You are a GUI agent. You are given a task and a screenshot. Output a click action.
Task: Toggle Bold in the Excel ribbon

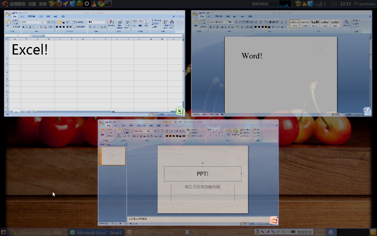tap(24, 27)
